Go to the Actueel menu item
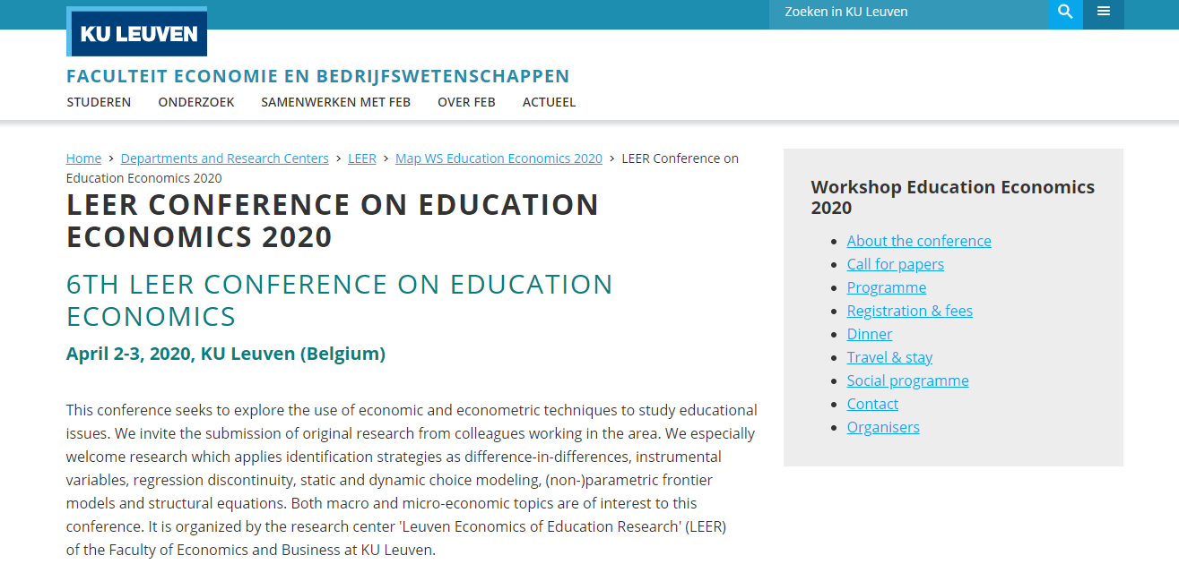Image resolution: width=1179 pixels, height=564 pixels. click(549, 102)
